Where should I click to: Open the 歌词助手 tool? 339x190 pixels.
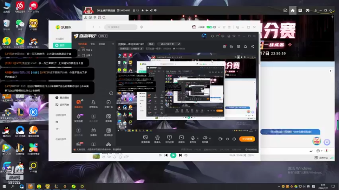pyautogui.click(x=108, y=132)
